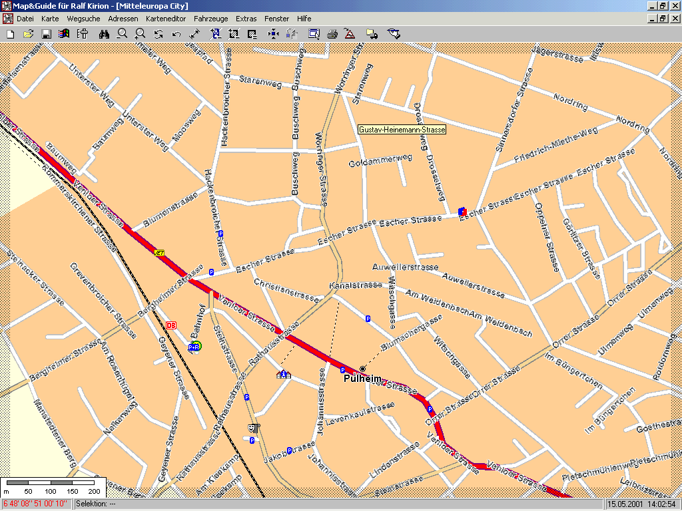Image resolution: width=682 pixels, height=511 pixels.
Task: Click the parking symbol on Jakobstrasse
Action: (x=289, y=450)
